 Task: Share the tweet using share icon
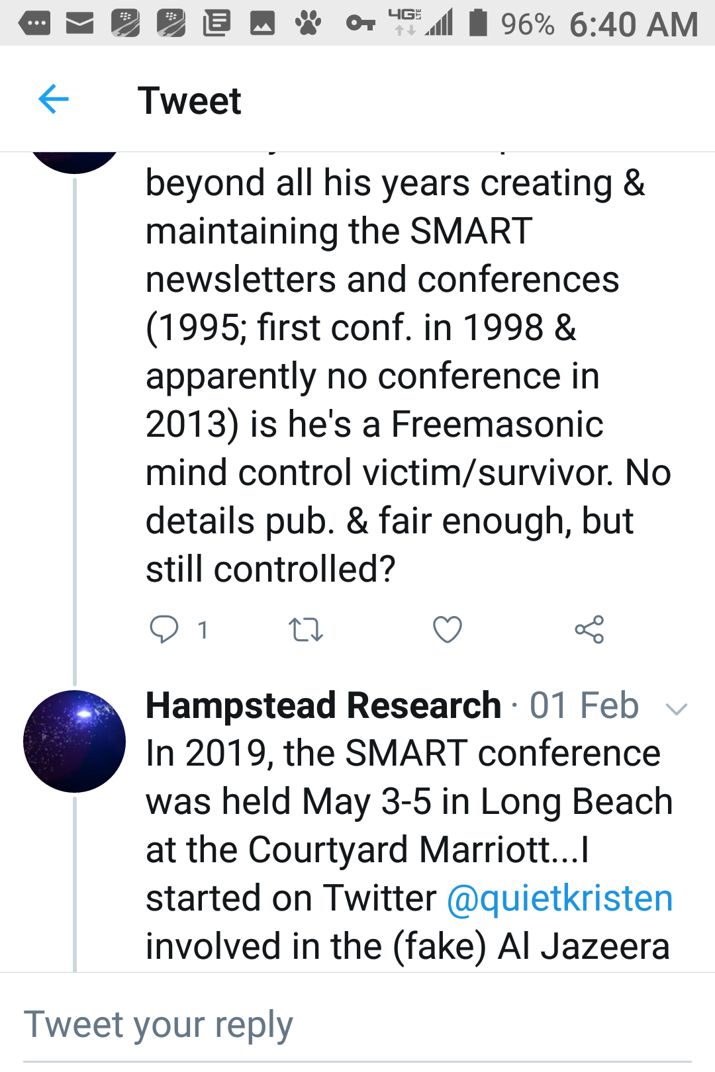coord(589,629)
